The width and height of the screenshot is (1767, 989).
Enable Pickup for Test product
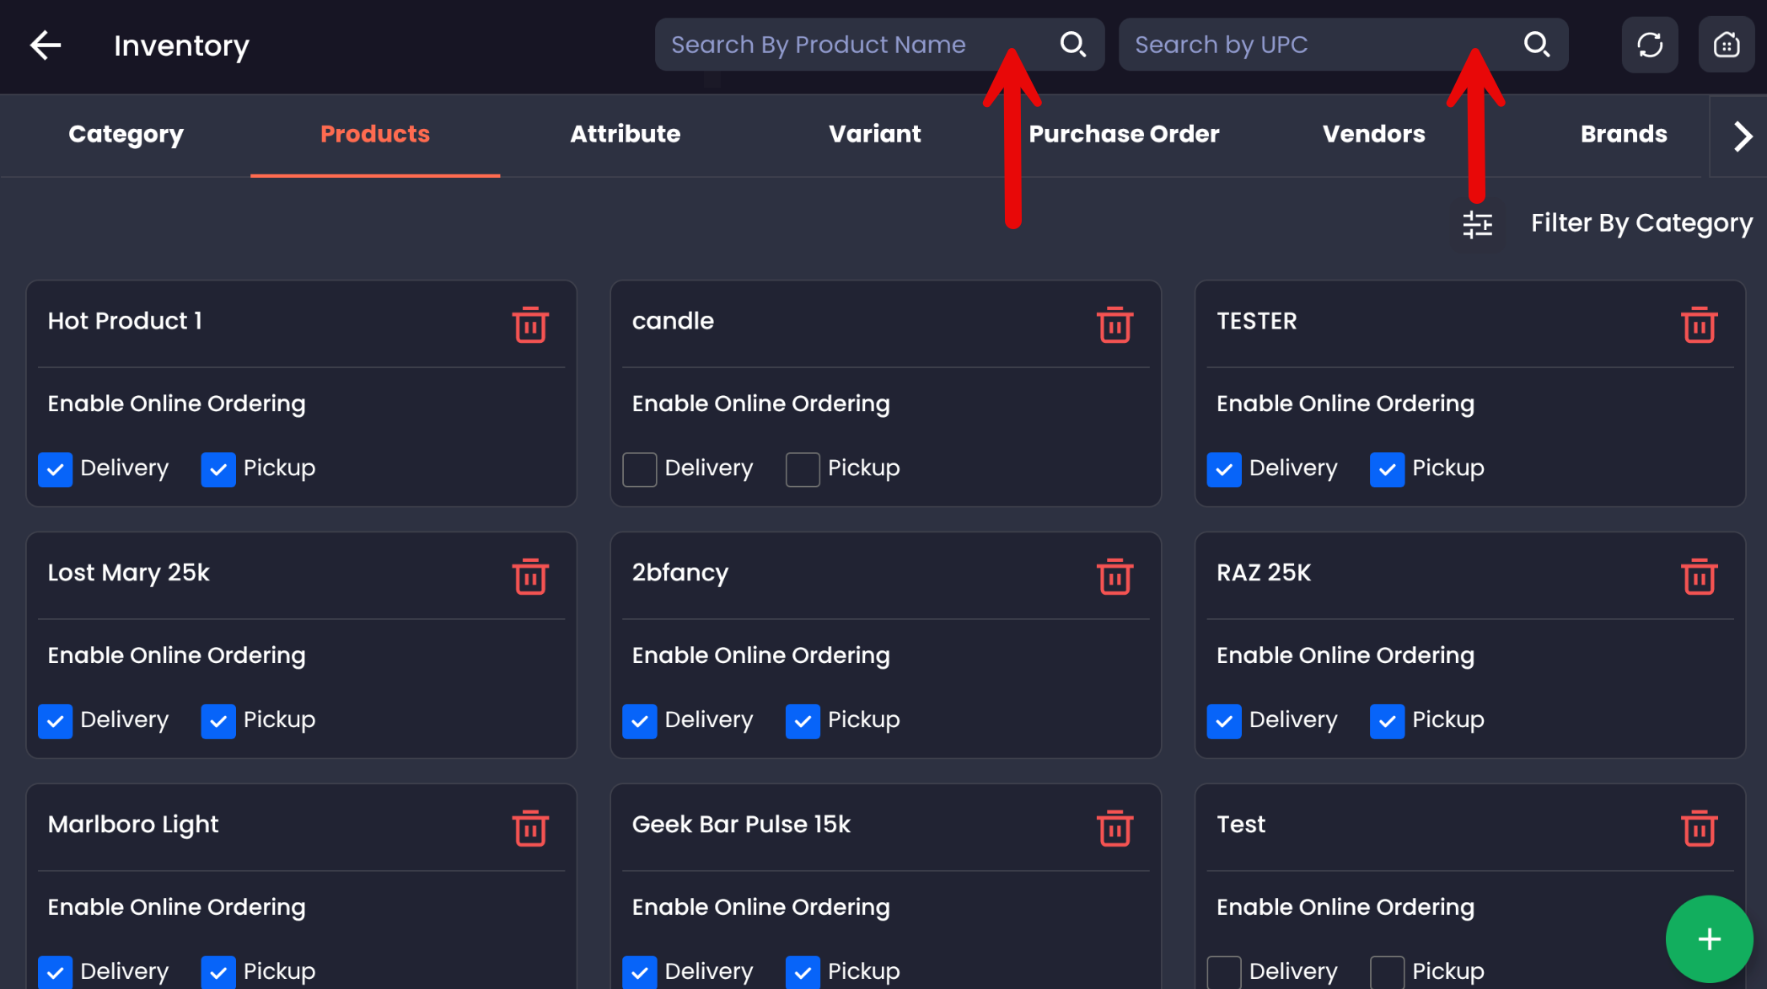tap(1387, 972)
